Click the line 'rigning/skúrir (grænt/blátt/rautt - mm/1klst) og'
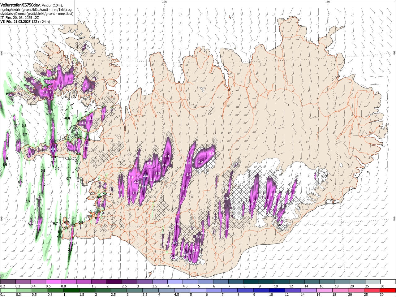 coord(36,9)
